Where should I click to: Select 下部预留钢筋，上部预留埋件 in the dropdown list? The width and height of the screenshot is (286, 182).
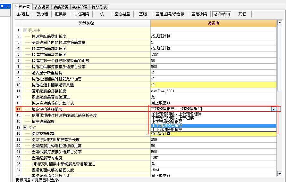214,114
